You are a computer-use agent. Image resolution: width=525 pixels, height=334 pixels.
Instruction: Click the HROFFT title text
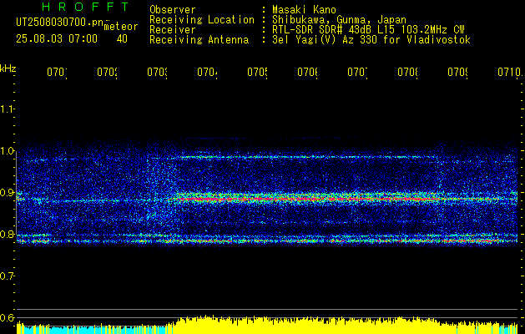[x=86, y=7]
